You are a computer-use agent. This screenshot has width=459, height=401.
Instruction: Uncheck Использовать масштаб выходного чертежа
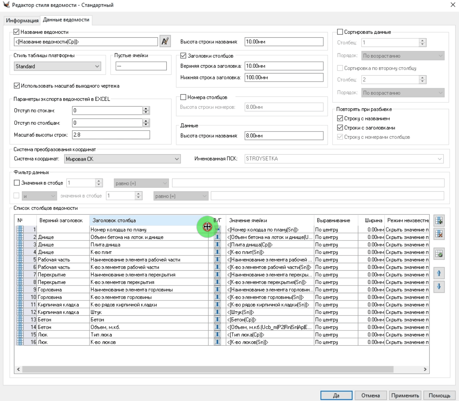[x=17, y=86]
